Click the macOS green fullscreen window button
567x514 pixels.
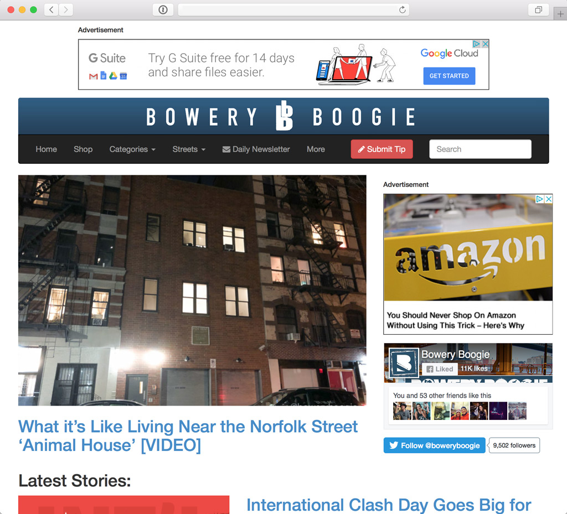coord(33,10)
